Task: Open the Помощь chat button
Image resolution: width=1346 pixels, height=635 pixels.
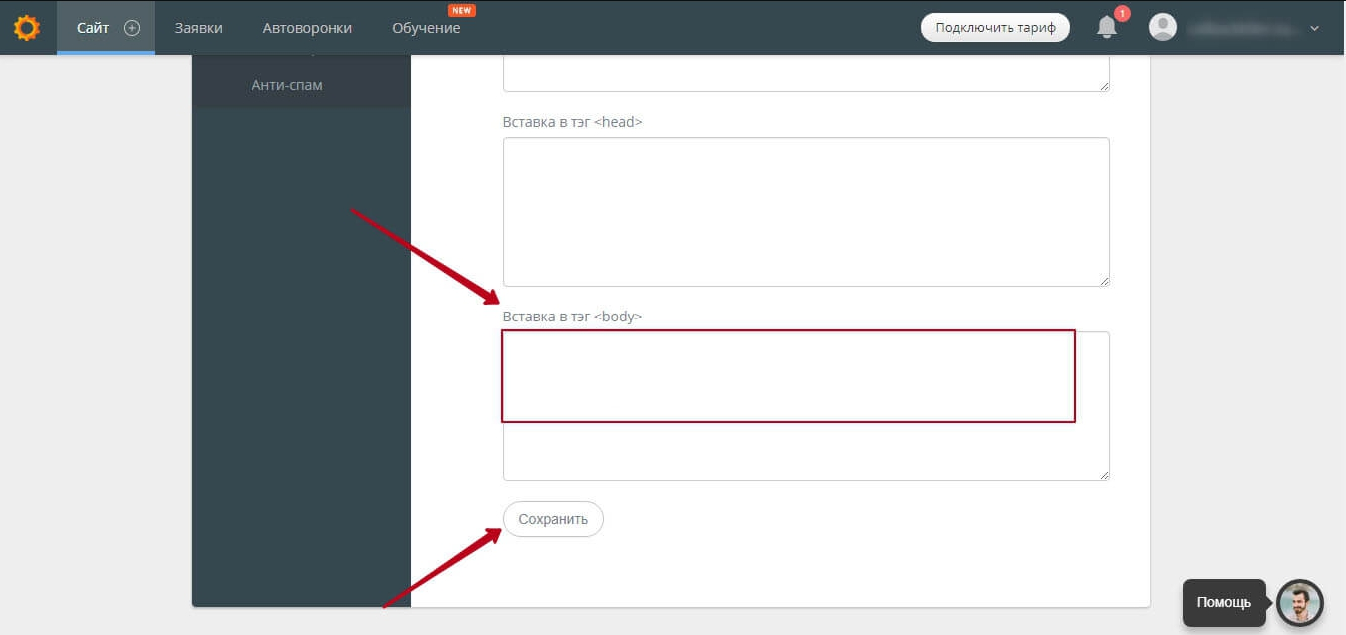Action: click(x=1224, y=603)
